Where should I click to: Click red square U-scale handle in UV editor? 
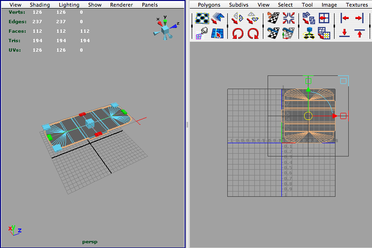343,116
